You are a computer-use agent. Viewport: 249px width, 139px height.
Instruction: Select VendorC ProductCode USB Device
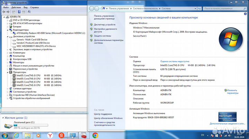(x=33, y=43)
